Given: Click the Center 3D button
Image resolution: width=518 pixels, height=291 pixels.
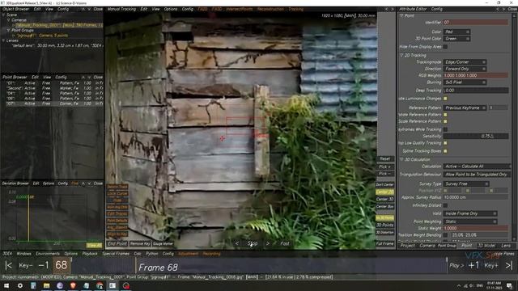Looking at the screenshot, I should (384, 199).
